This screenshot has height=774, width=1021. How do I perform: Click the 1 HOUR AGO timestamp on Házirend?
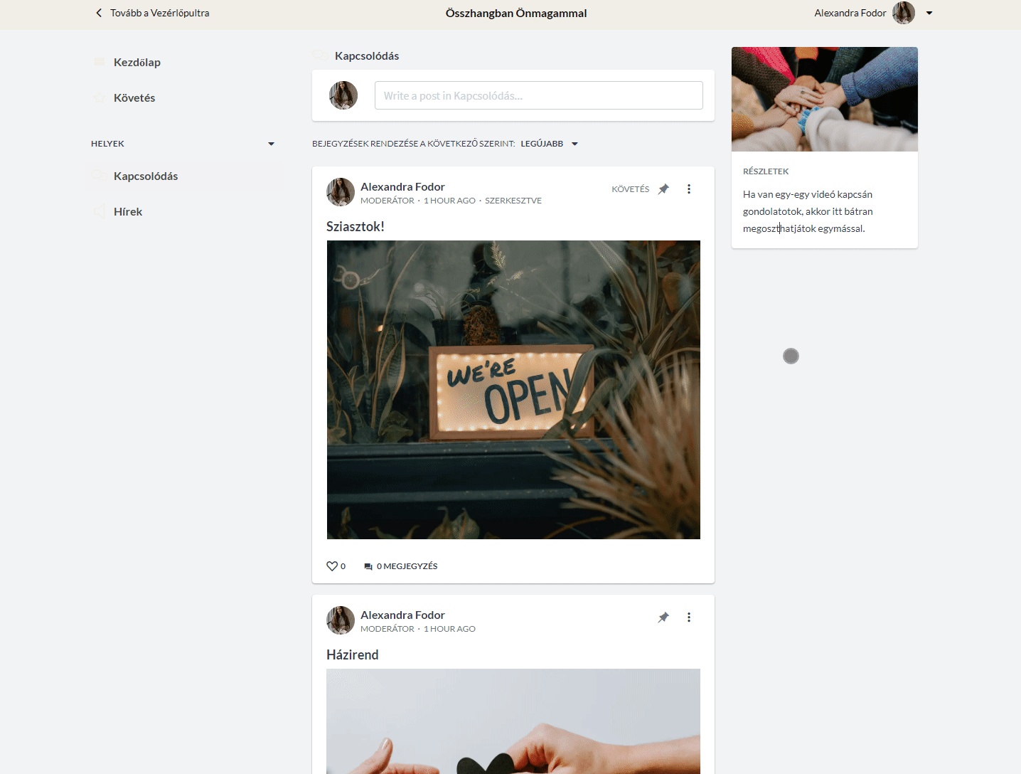coord(449,629)
